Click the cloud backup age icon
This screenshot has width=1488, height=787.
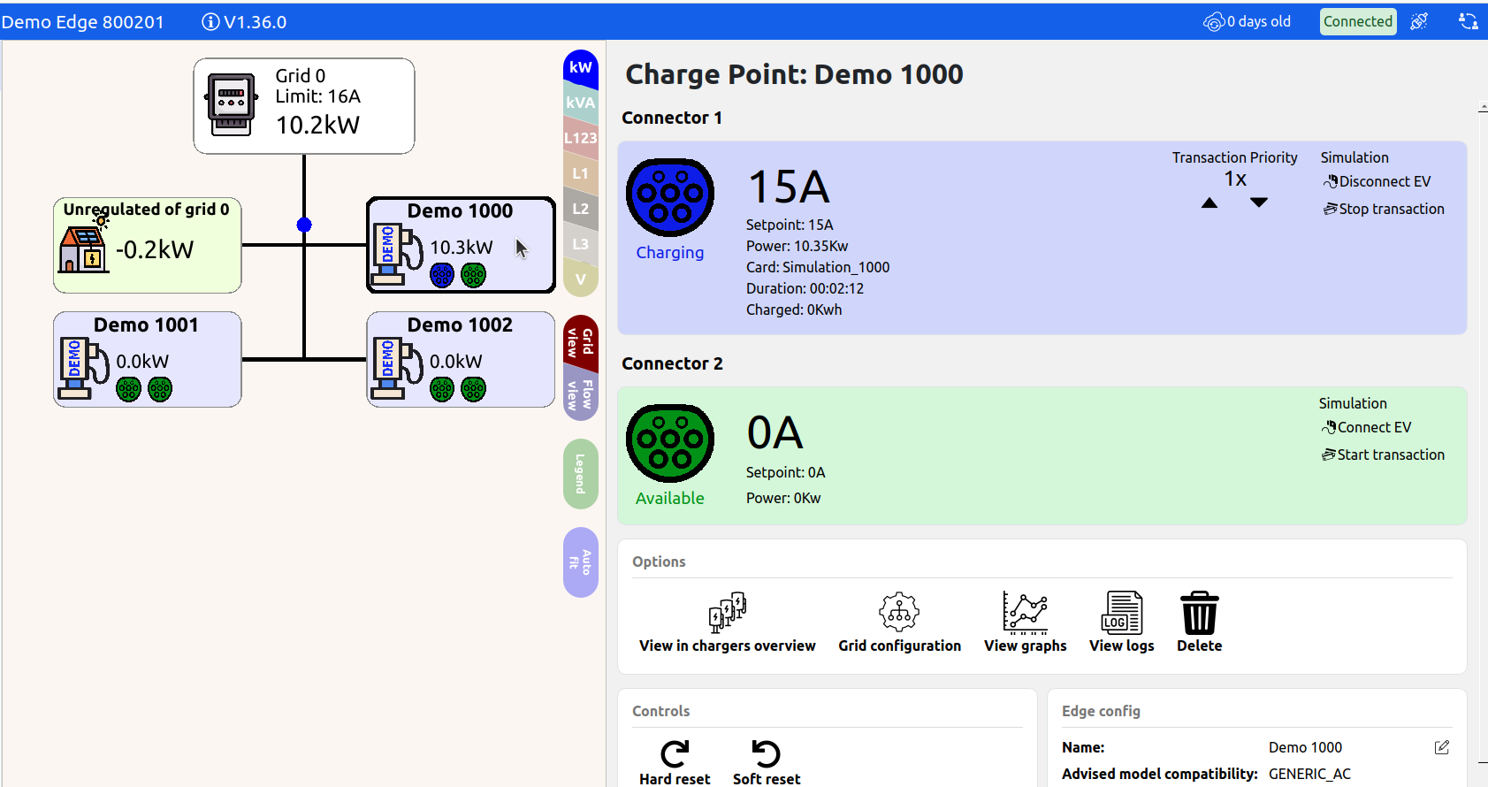[x=1214, y=22]
